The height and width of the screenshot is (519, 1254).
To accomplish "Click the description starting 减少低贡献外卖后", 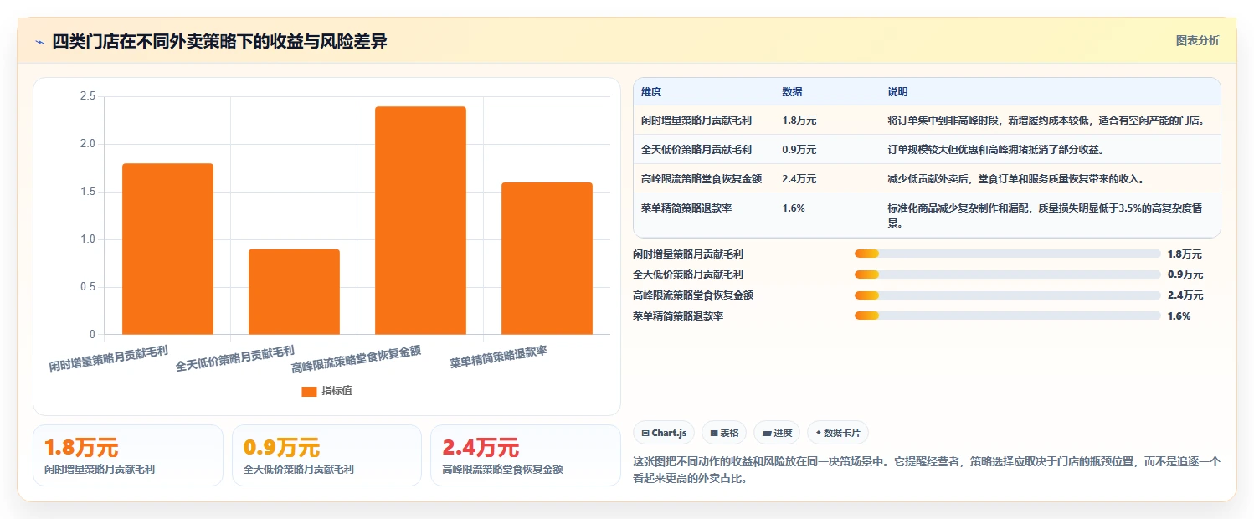I will 1015,179.
